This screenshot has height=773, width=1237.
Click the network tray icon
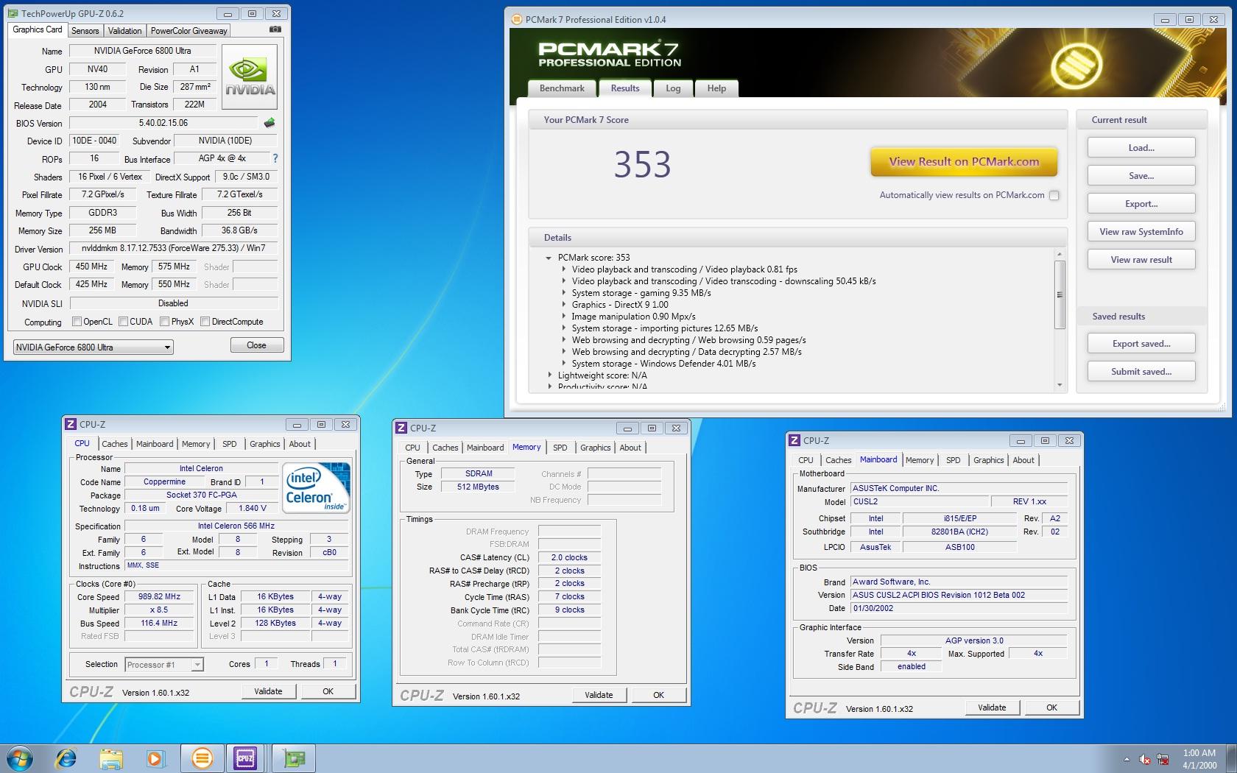pos(1163,759)
